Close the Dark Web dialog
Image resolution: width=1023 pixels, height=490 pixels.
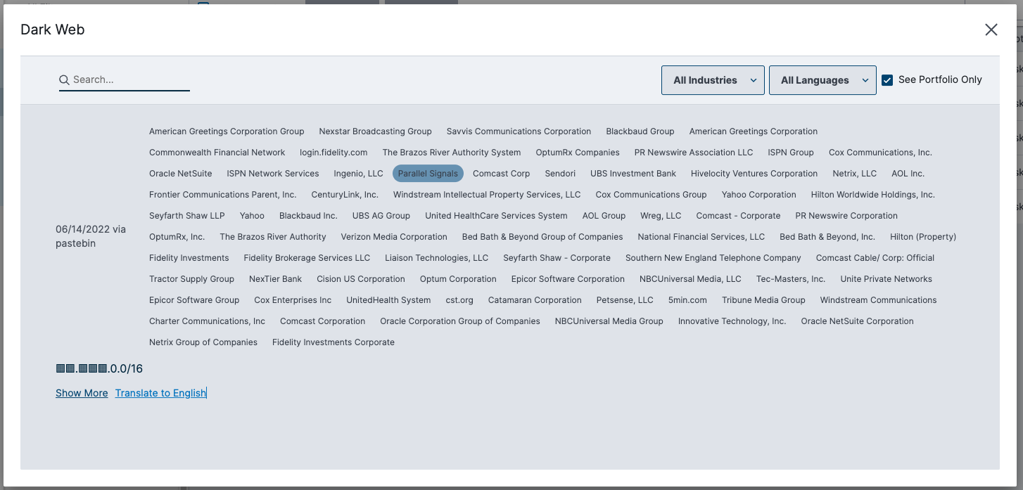[991, 30]
